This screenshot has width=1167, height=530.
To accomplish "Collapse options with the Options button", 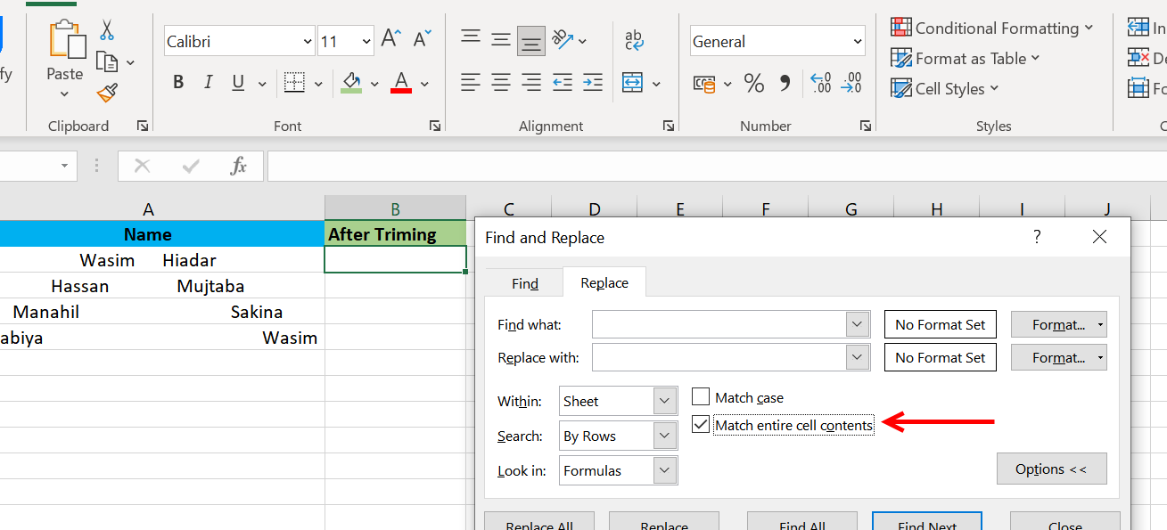I will tap(1051, 469).
